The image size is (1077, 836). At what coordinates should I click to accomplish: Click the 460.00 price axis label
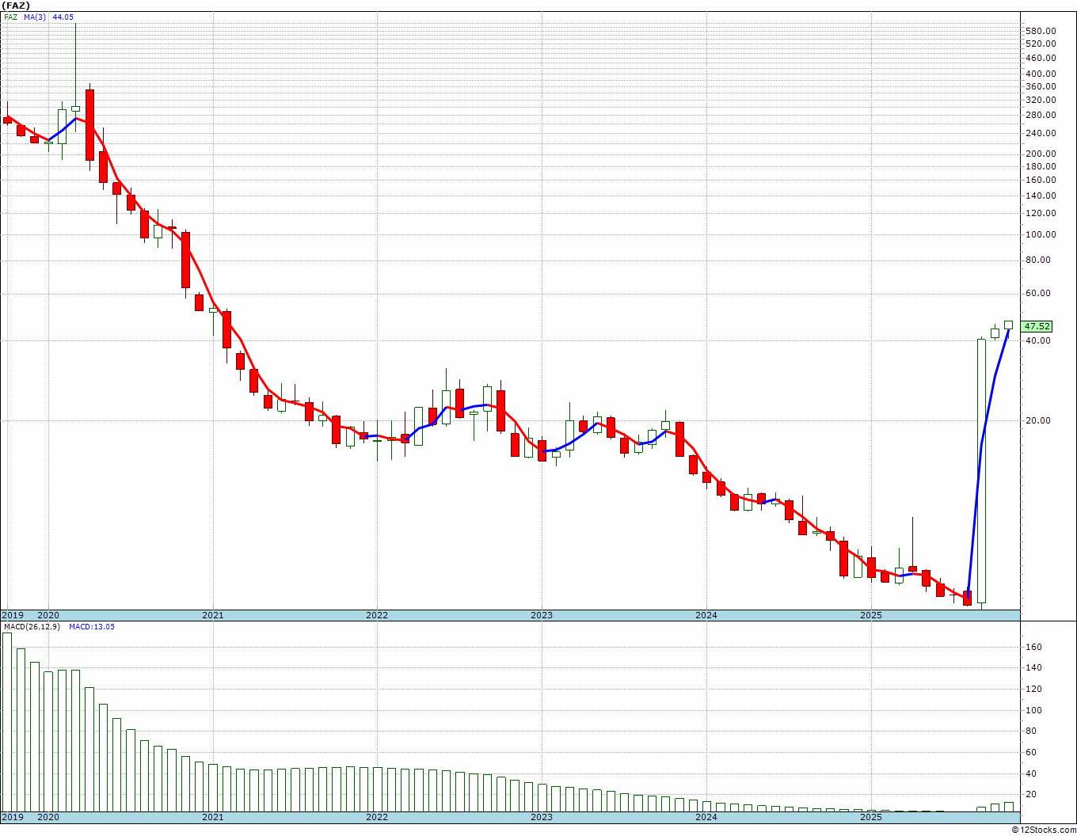pyautogui.click(x=1039, y=58)
